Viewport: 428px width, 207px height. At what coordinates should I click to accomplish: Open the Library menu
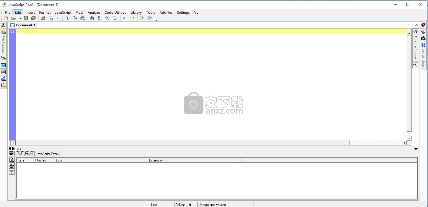coord(136,12)
